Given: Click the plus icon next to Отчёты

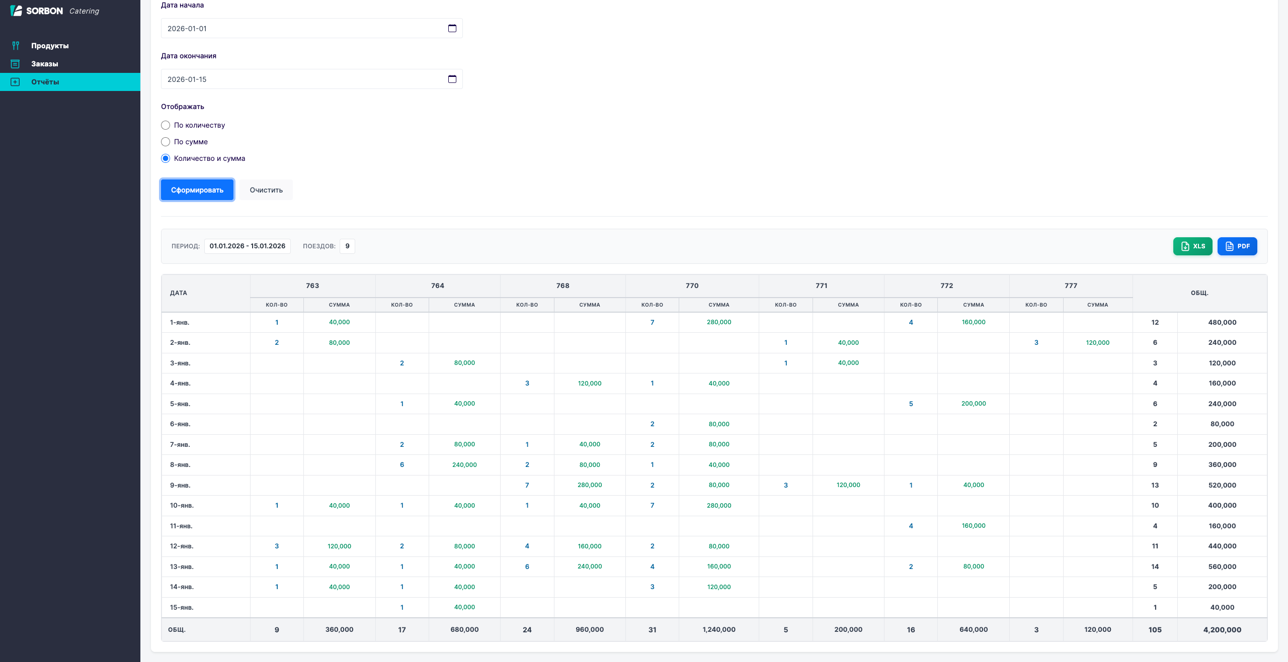Looking at the screenshot, I should tap(16, 82).
